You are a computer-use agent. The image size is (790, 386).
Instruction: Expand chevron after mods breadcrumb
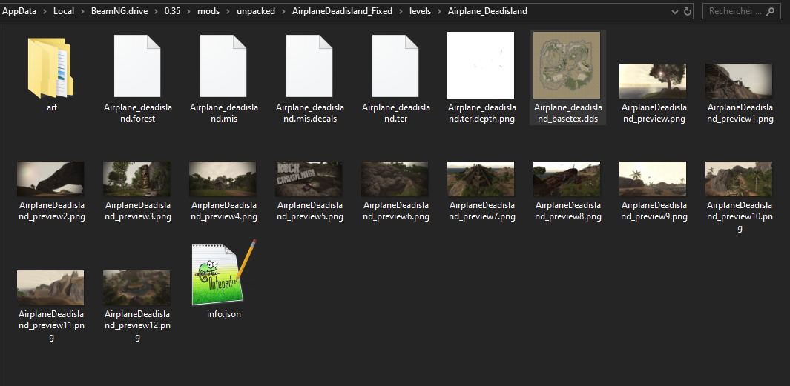[x=228, y=11]
